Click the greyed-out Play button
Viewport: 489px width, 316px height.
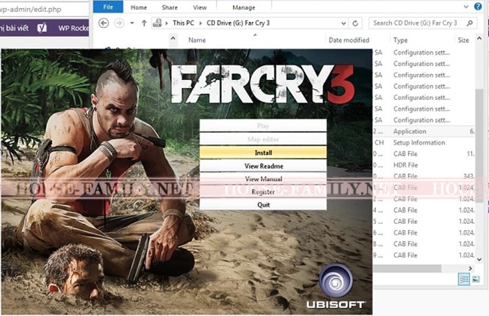click(x=263, y=126)
